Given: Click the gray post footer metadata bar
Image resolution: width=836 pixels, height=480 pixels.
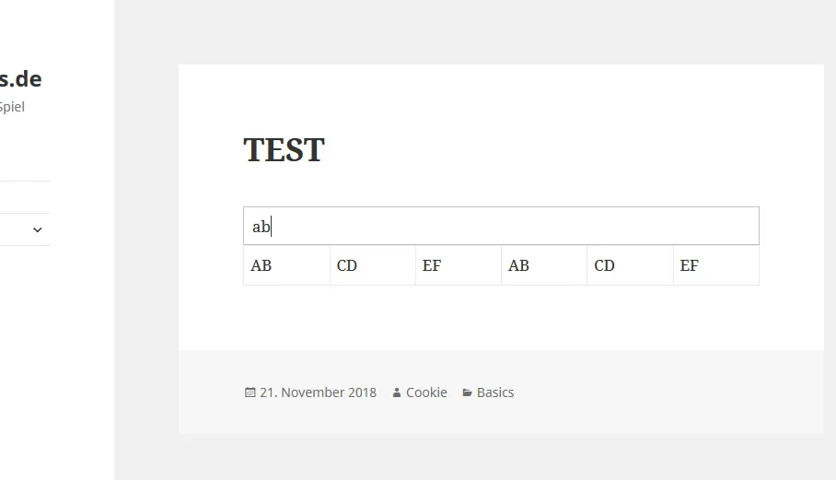Looking at the screenshot, I should click(501, 392).
